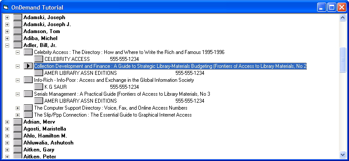Viewport: 349px width, 161px height.
Task: Click the row selector beside The Computer Support Directory
Action: click(x=28, y=108)
